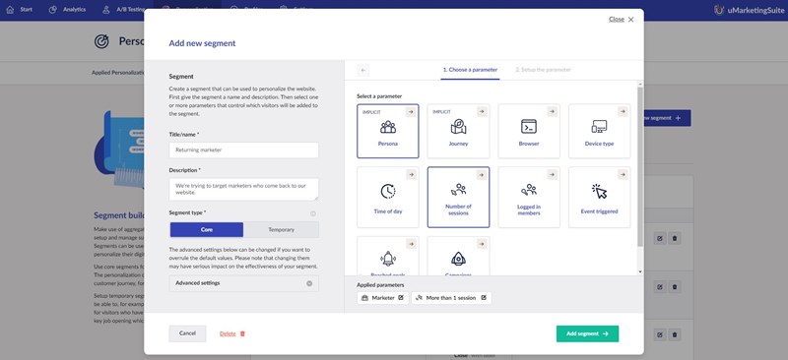The height and width of the screenshot is (360, 788).
Task: Select the Journey parameter card
Action: tap(458, 131)
